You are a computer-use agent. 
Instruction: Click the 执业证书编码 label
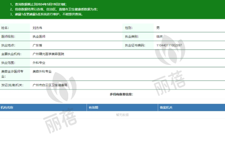[x=135, y=45]
